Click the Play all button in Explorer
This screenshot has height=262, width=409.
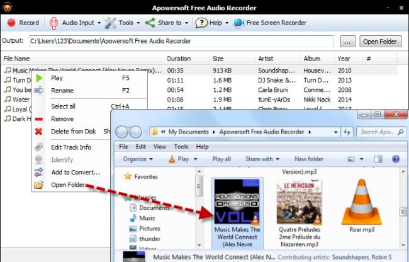(221, 159)
